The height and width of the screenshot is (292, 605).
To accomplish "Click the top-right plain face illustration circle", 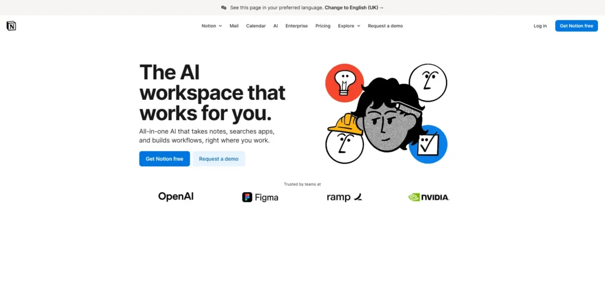I will 428,83.
